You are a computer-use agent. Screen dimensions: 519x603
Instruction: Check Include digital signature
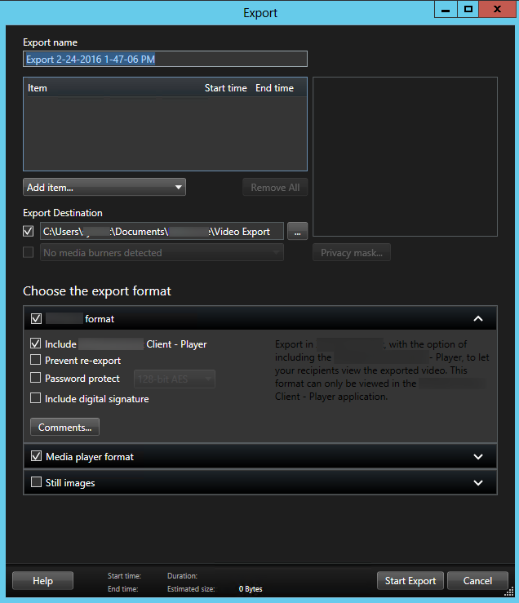pyautogui.click(x=36, y=399)
